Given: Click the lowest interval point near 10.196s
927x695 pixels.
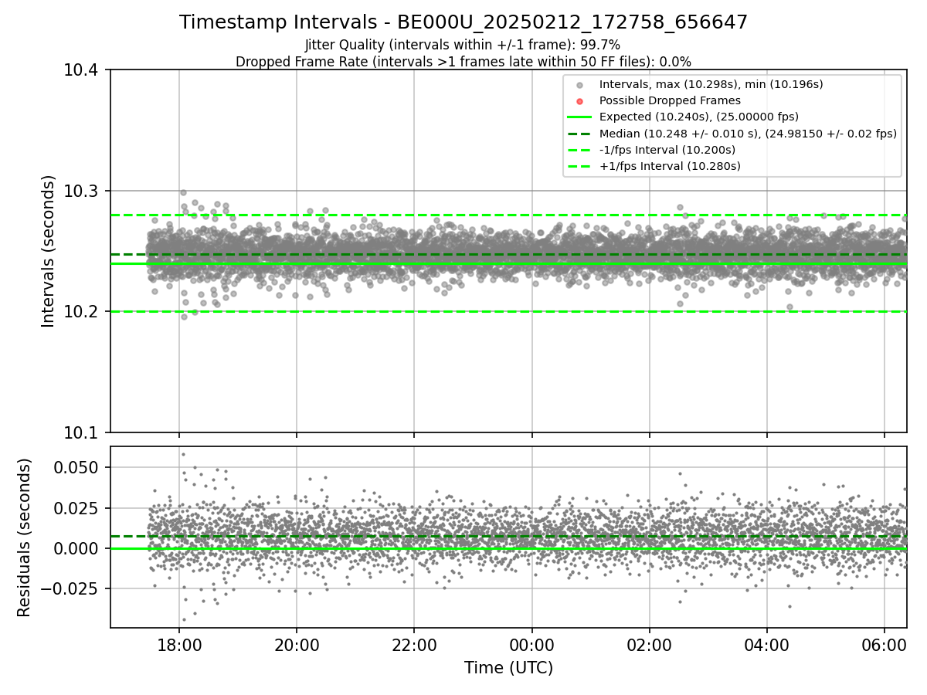Looking at the screenshot, I should pos(184,317).
